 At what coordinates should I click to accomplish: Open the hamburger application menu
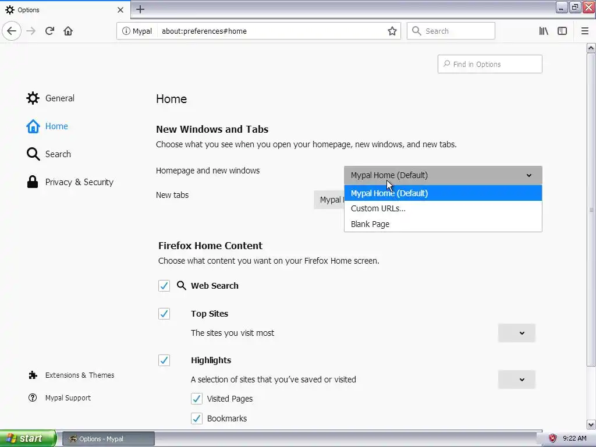tap(585, 31)
